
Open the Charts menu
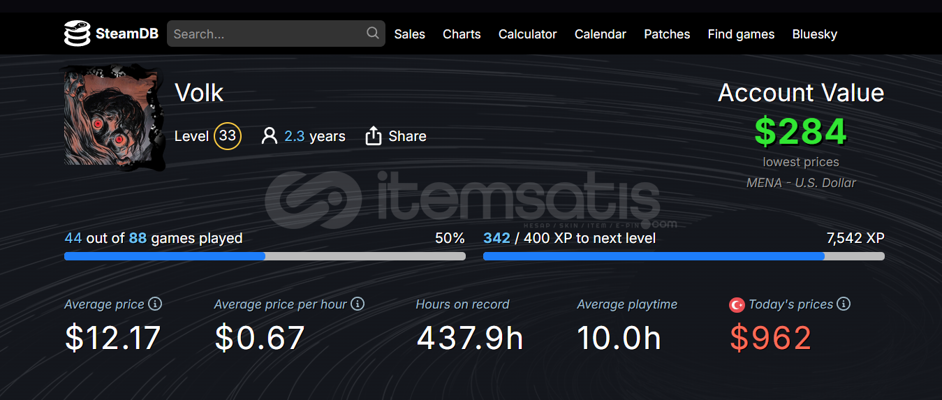462,34
